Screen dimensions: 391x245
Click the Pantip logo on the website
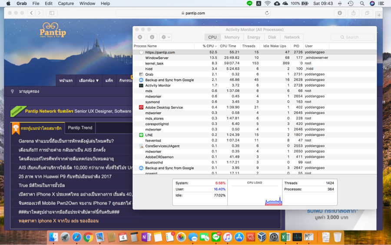coord(53,30)
